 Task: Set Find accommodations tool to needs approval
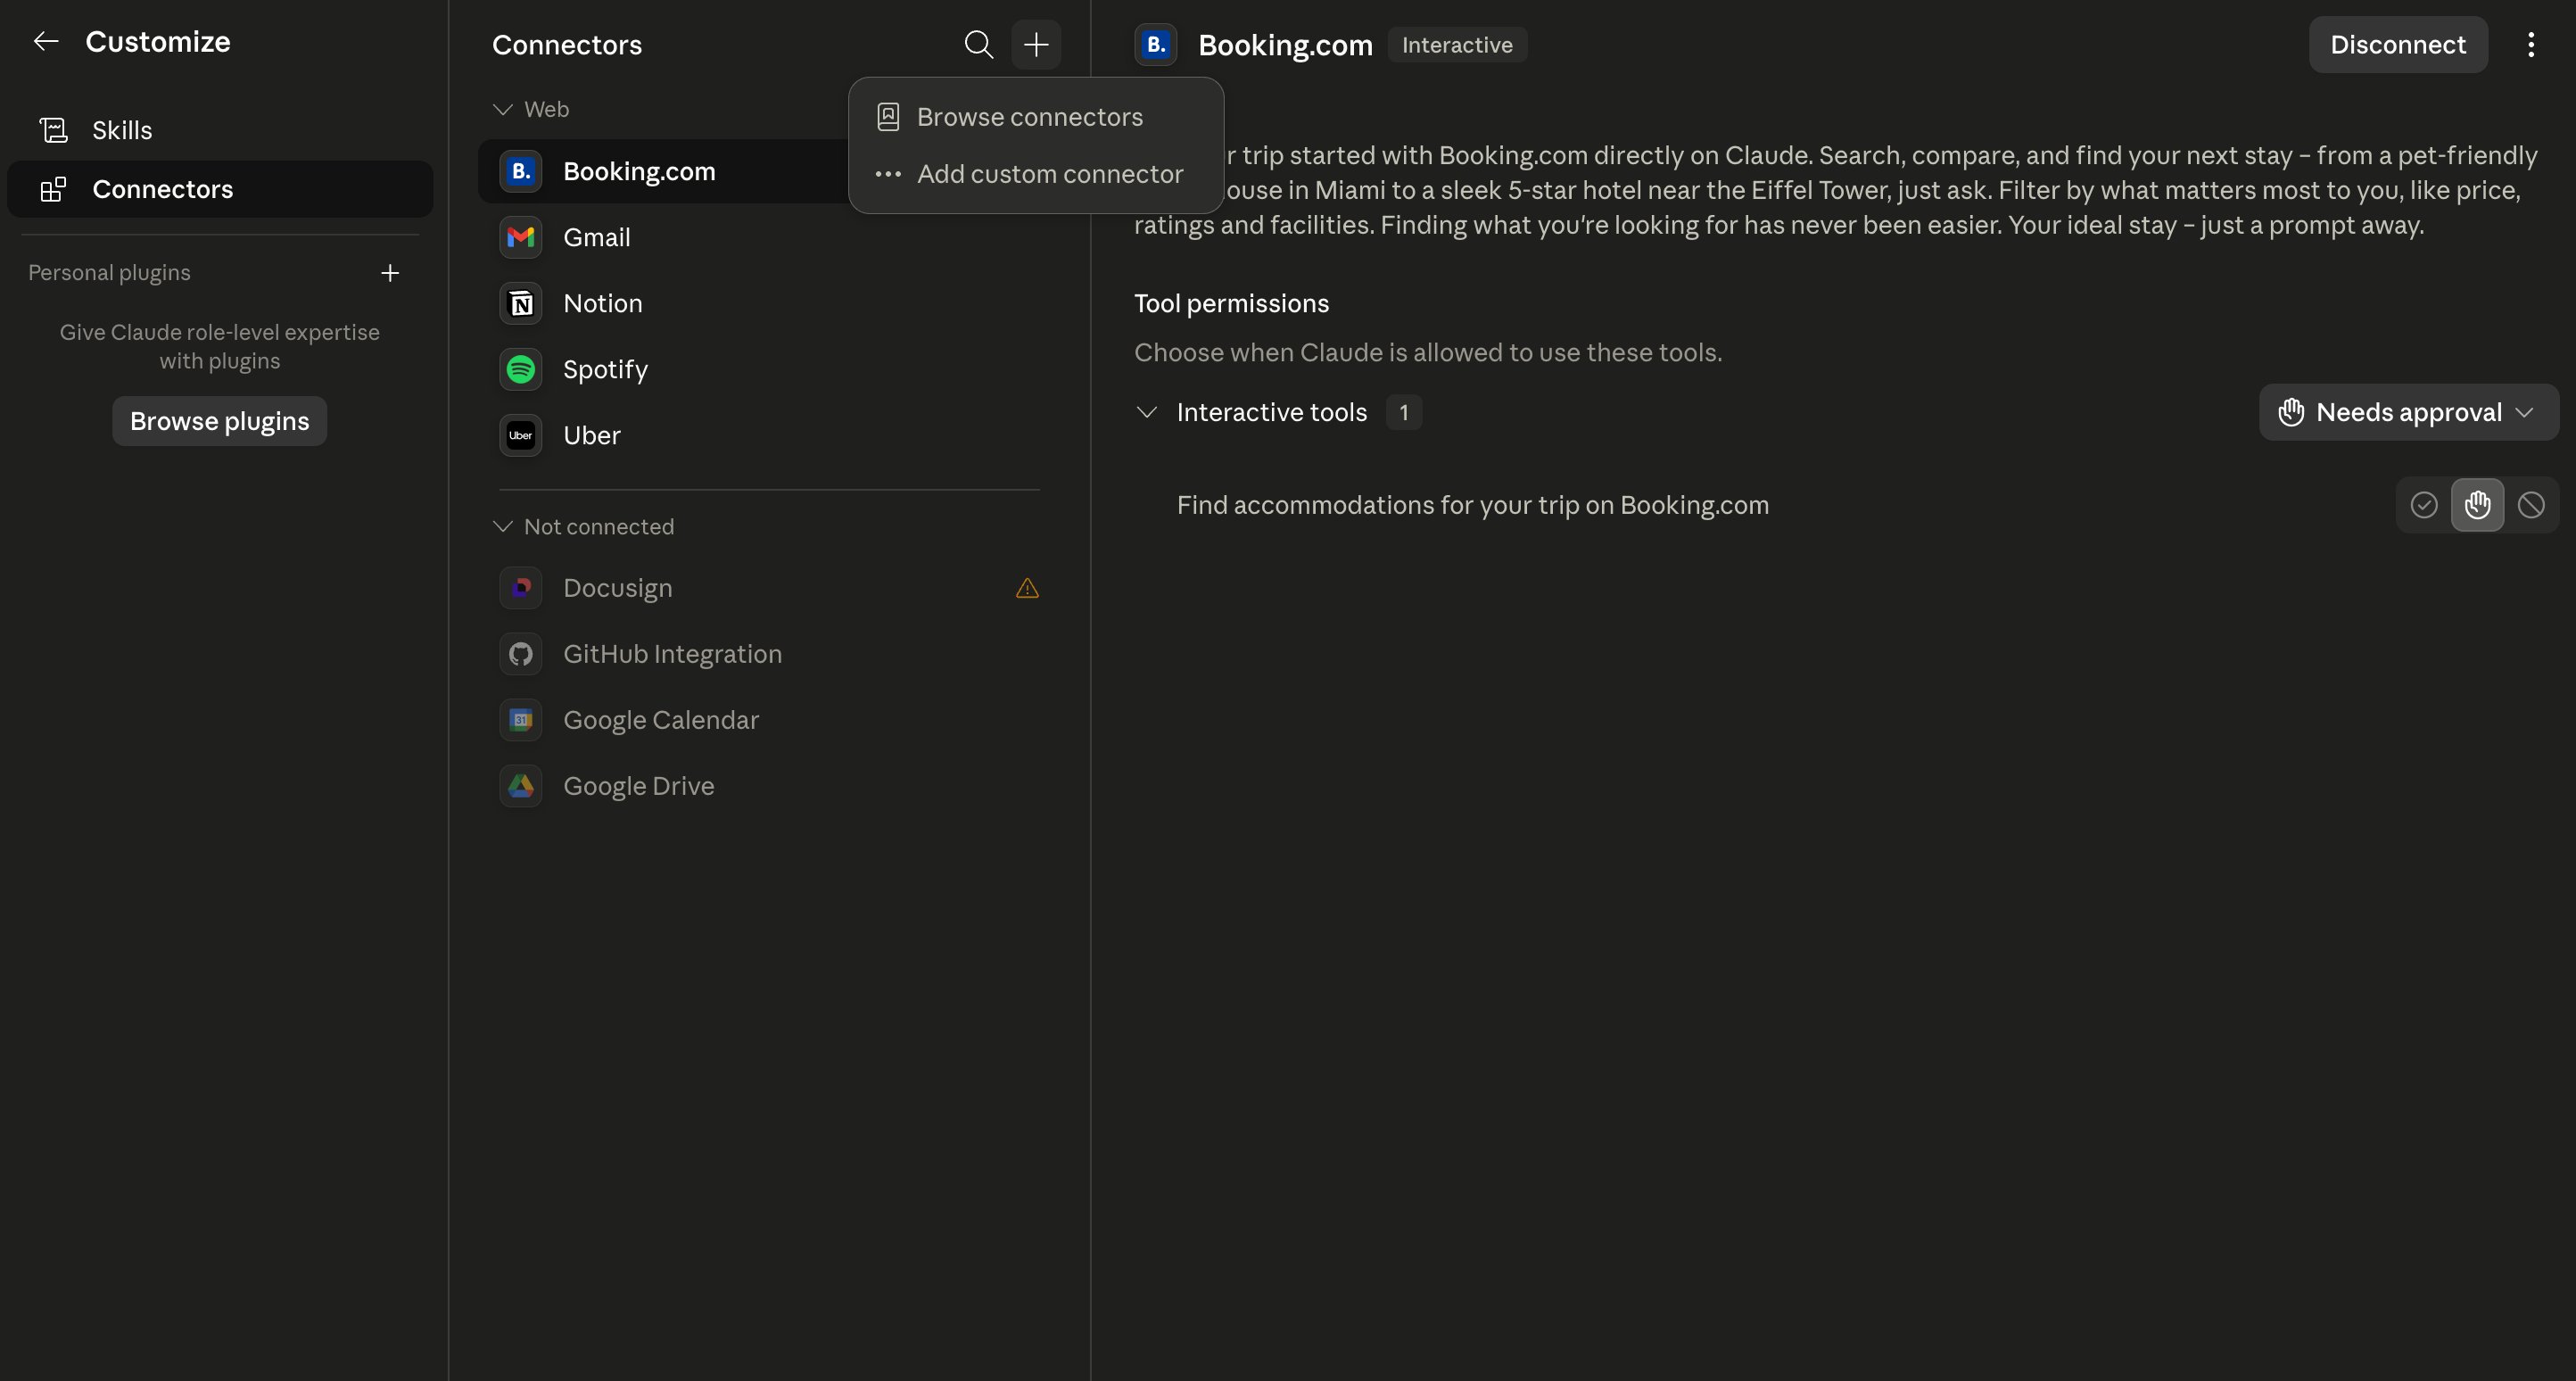2478,505
